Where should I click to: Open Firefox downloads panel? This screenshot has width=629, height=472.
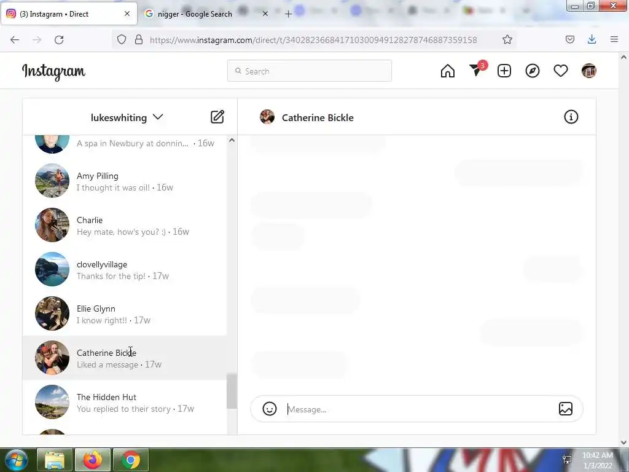pyautogui.click(x=592, y=39)
